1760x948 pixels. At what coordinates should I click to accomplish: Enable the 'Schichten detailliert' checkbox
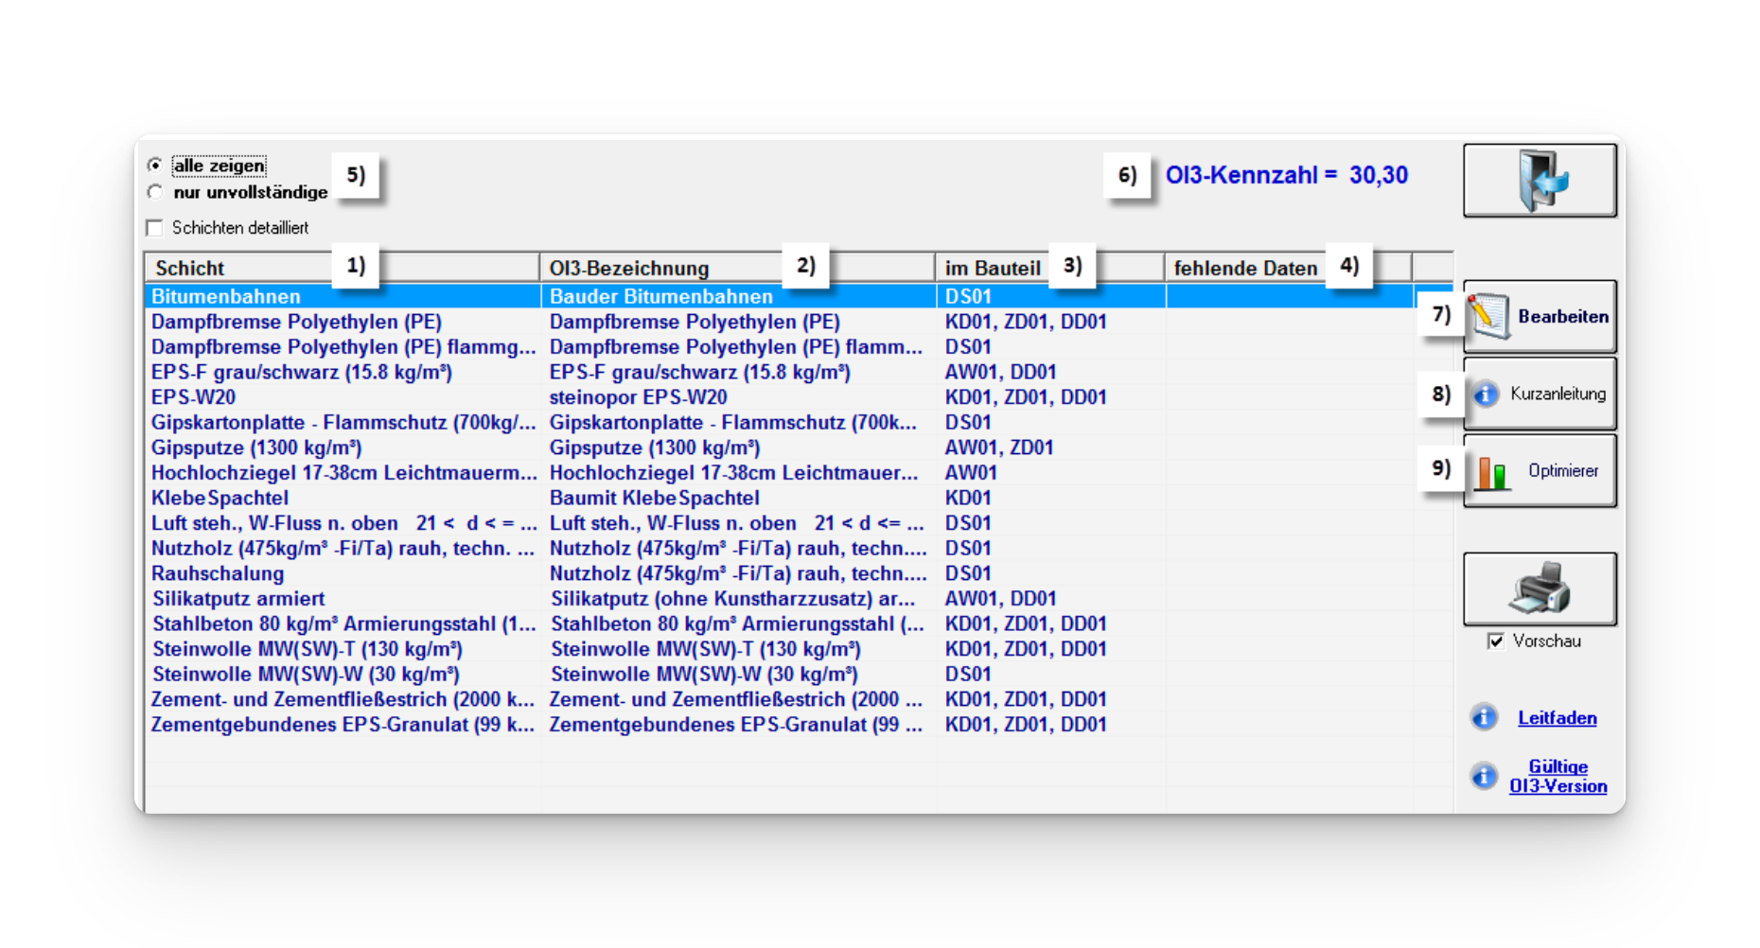click(x=155, y=228)
